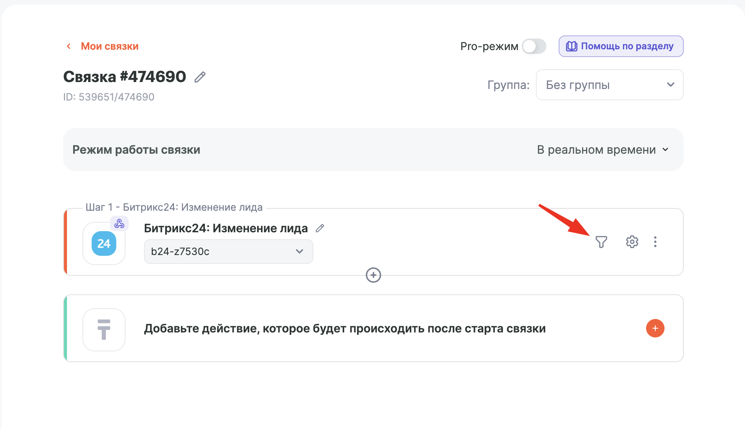Click the ID: 539651/474690 text
This screenshot has height=428, width=745.
point(109,97)
